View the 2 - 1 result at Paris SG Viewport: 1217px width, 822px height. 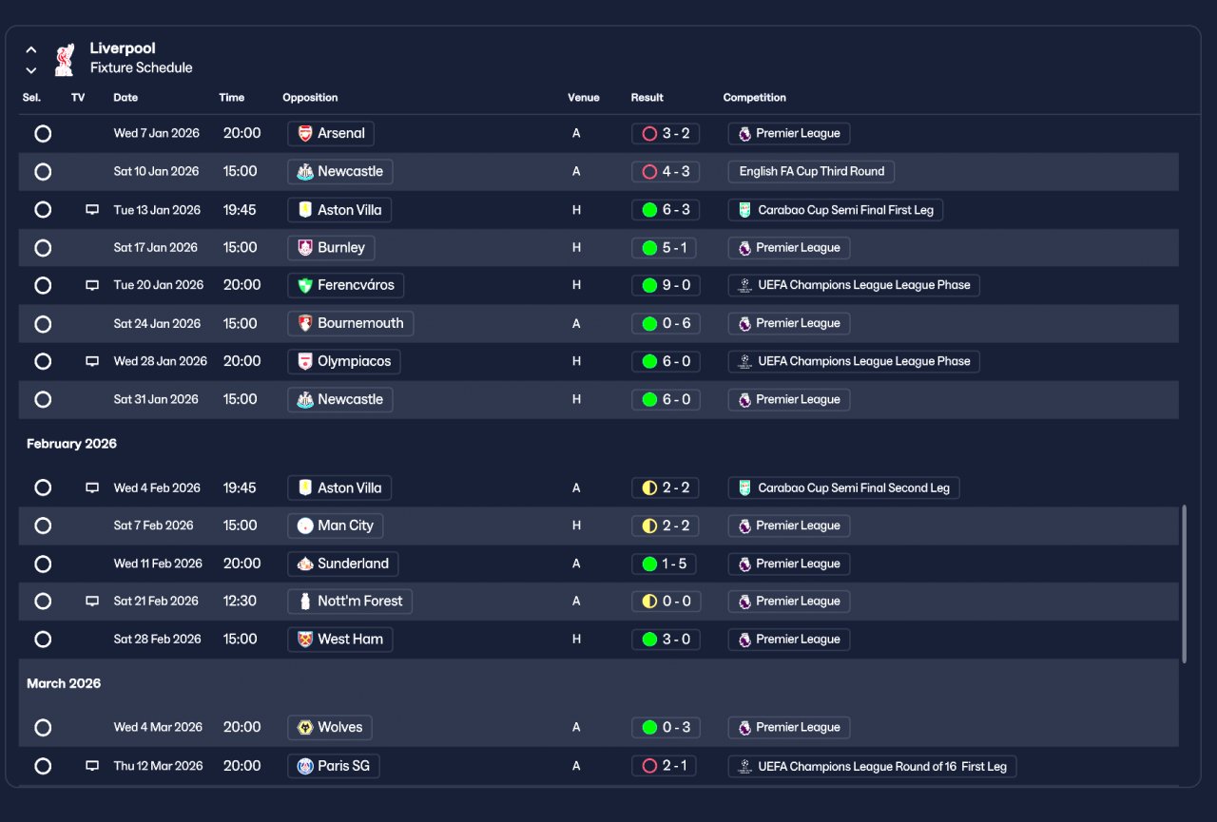[x=666, y=766]
